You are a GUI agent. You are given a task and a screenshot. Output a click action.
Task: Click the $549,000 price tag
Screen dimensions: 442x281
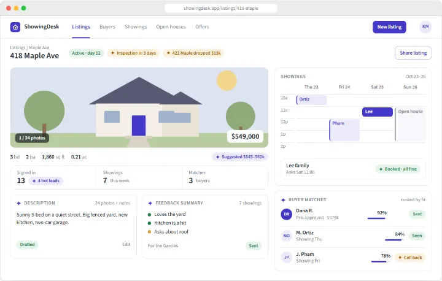click(245, 136)
